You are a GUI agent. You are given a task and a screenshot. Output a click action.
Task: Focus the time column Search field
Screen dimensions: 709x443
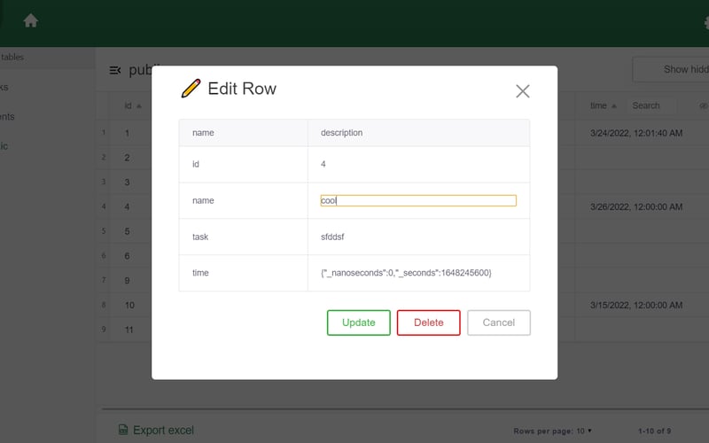coord(652,105)
